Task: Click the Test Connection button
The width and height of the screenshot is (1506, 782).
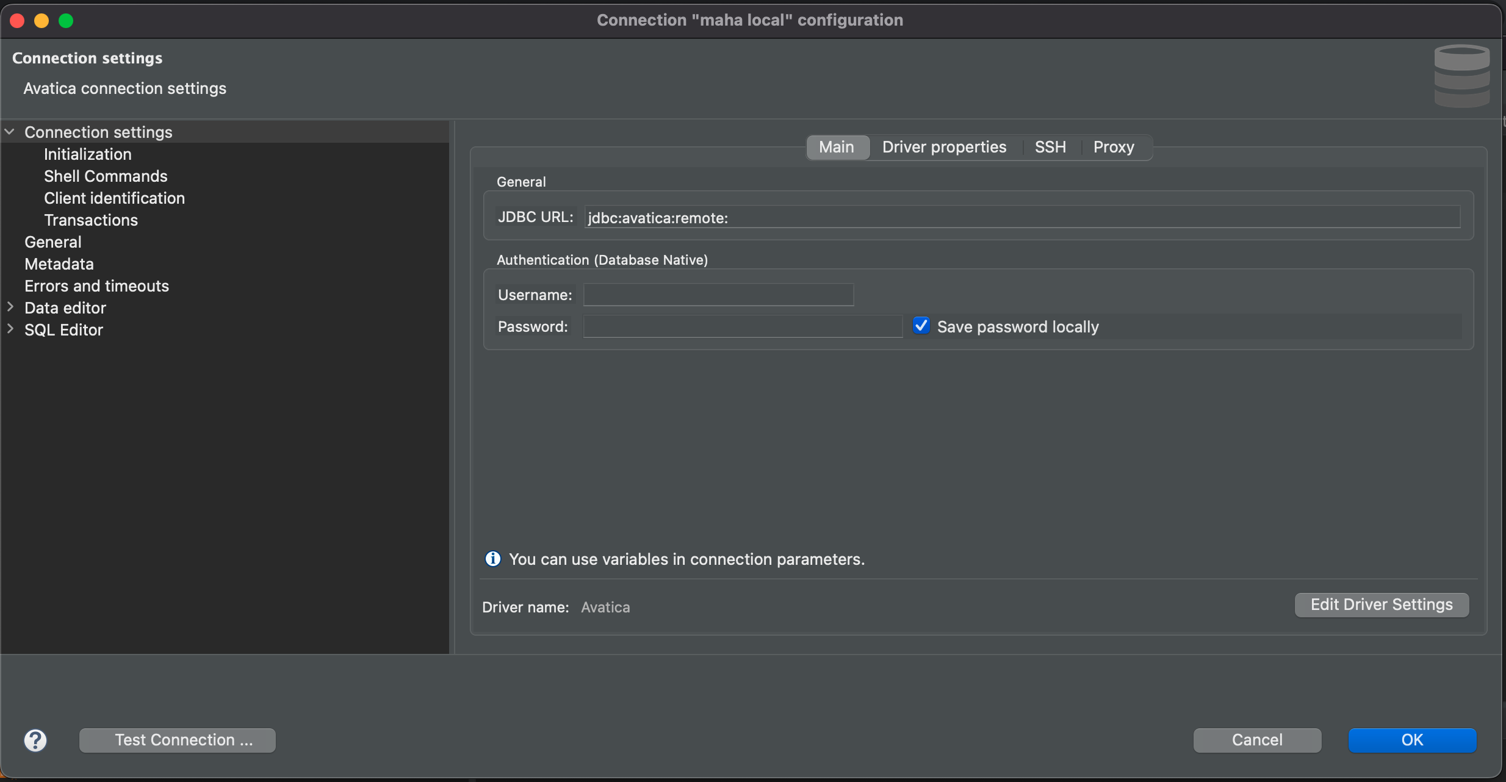Action: tap(178, 740)
